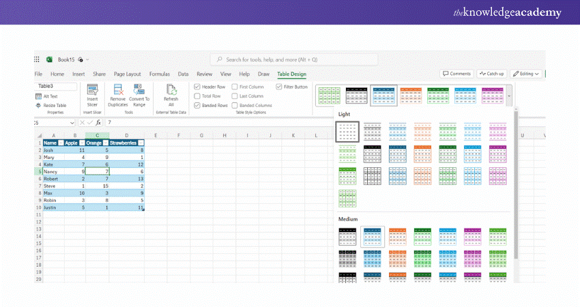580x307 pixels.
Task: Uncheck the Header Row checkbox
Action: pos(197,87)
